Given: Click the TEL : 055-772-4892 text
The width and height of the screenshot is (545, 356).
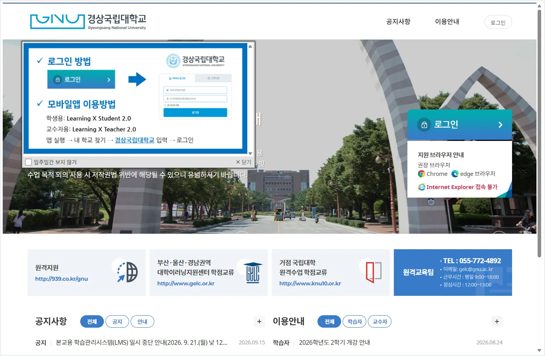Looking at the screenshot, I should pos(472,261).
